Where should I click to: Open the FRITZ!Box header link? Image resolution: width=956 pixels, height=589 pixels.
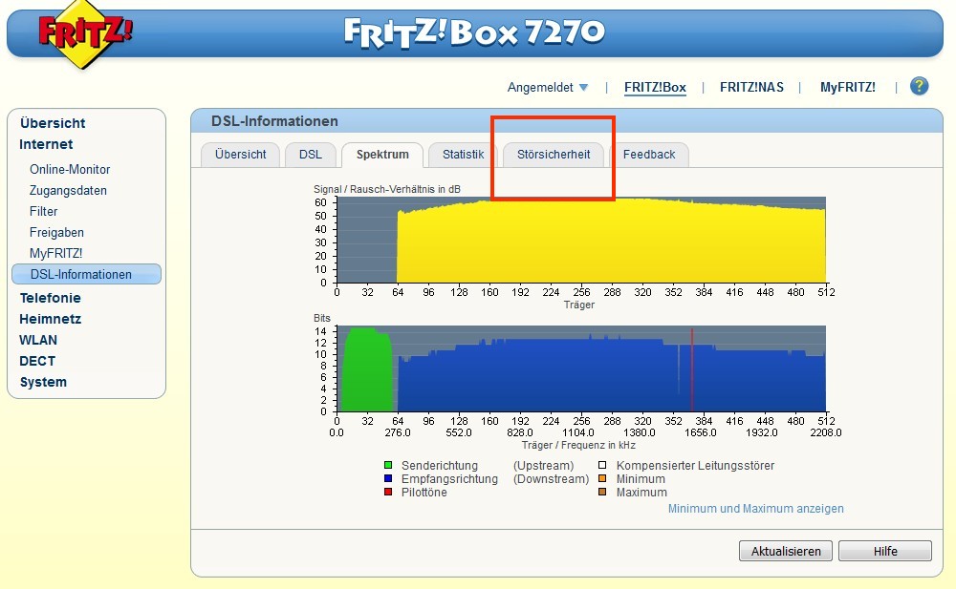pyautogui.click(x=655, y=87)
